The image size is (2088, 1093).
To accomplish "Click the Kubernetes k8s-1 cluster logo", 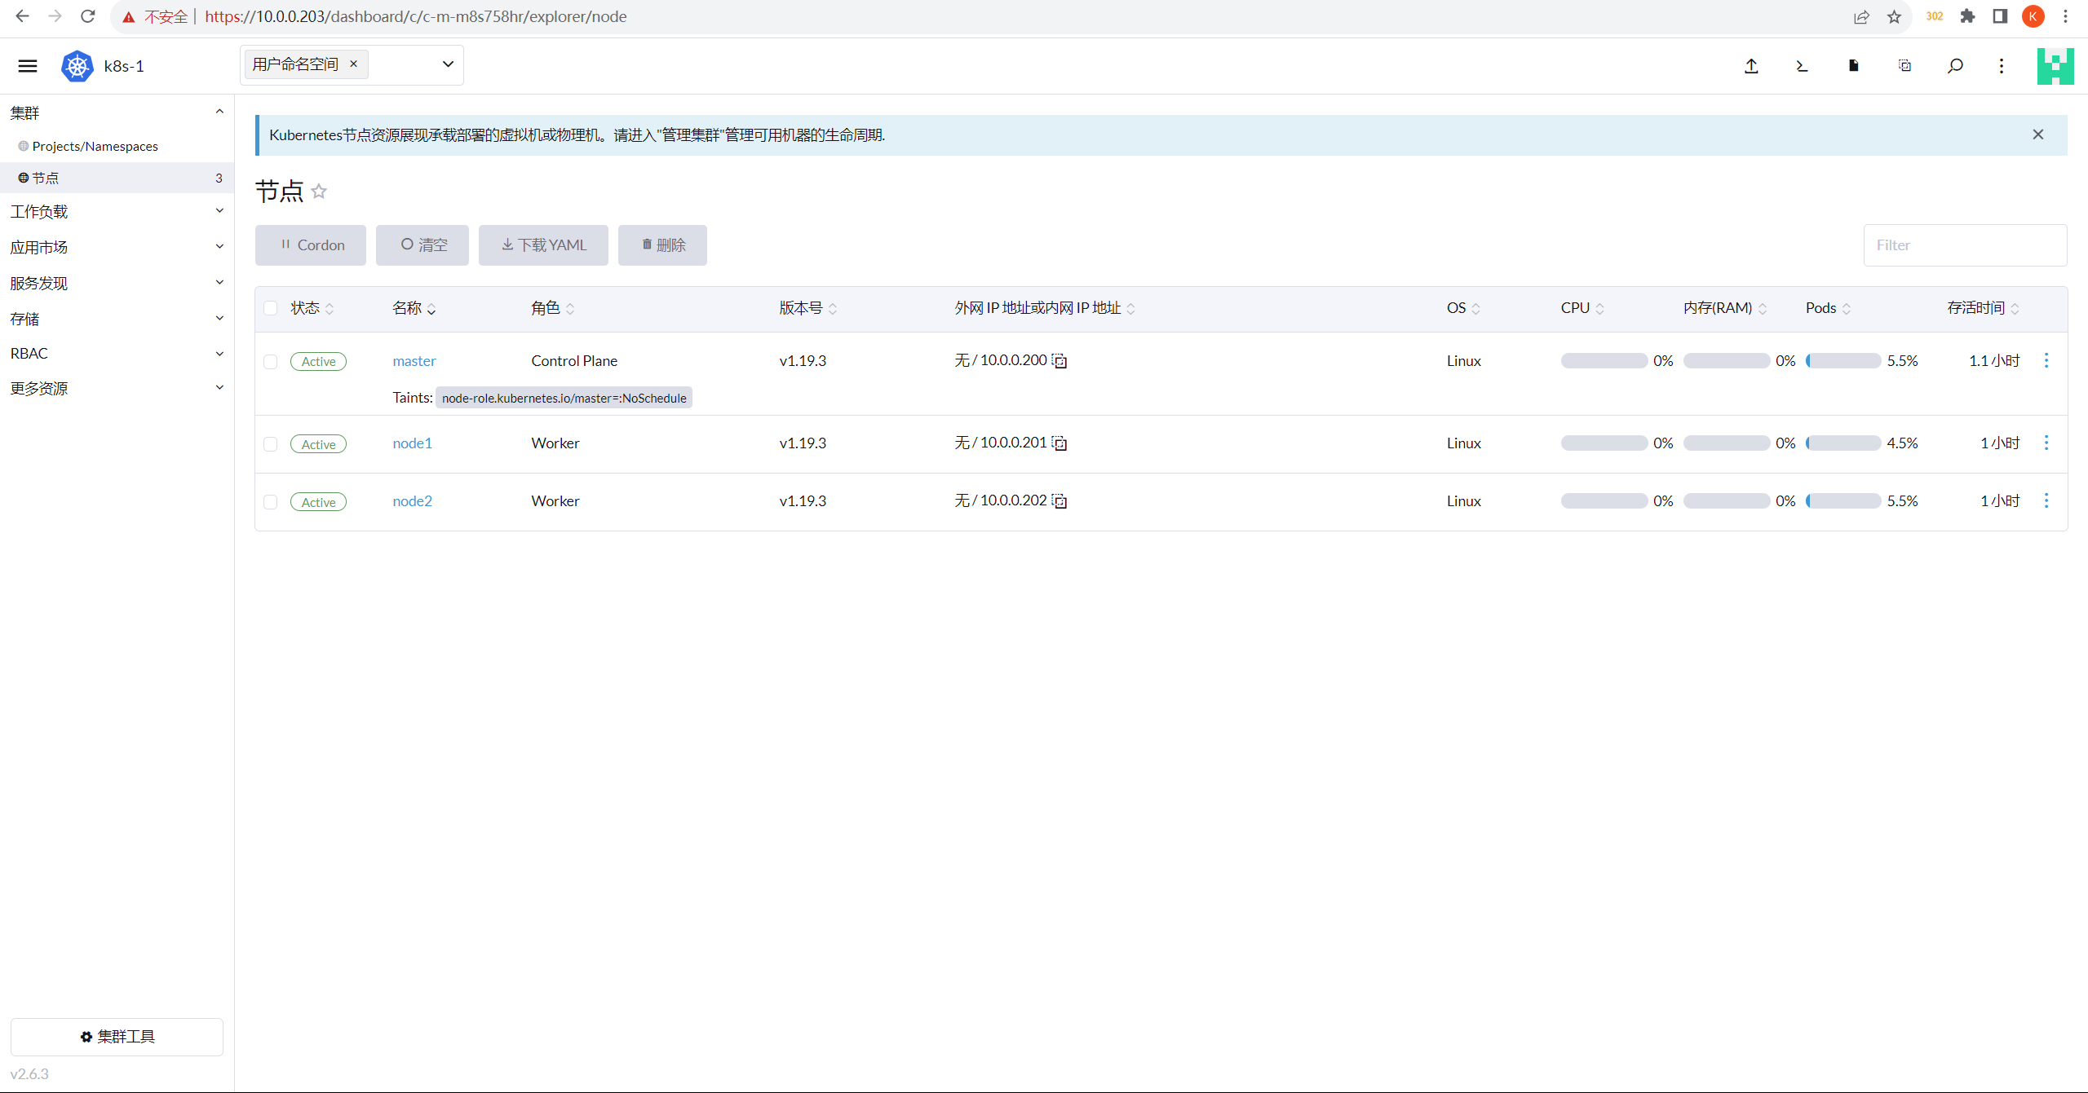I will click(77, 66).
